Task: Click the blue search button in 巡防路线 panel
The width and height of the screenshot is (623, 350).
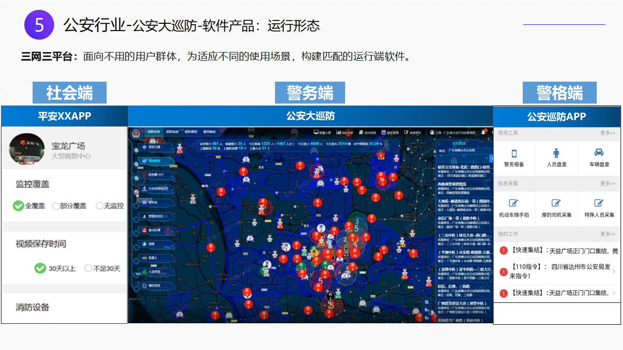Action: [x=491, y=158]
